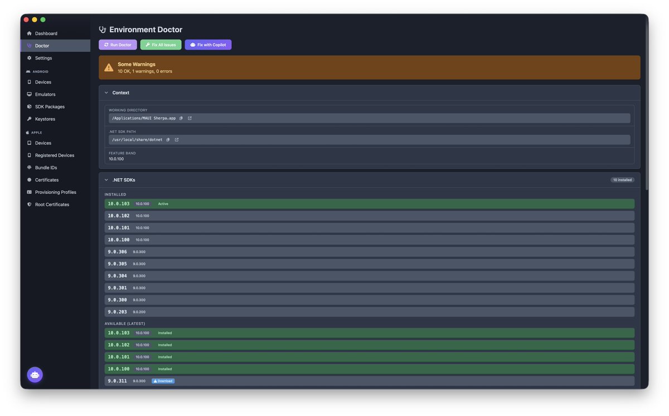Select the installed 10.0.102 SDK row
The image size is (669, 416).
[369, 216]
